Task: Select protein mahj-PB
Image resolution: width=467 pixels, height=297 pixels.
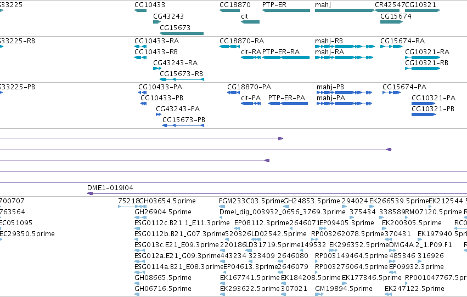Action: point(344,93)
